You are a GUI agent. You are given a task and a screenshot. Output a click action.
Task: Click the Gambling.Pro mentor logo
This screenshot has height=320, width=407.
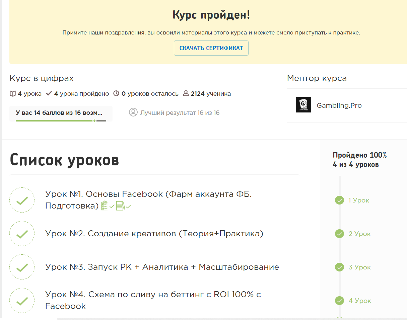[303, 105]
